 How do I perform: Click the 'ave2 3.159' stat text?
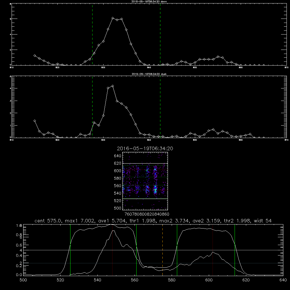(x=207, y=221)
